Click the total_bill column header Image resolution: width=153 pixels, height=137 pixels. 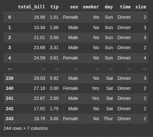(x=31, y=7)
